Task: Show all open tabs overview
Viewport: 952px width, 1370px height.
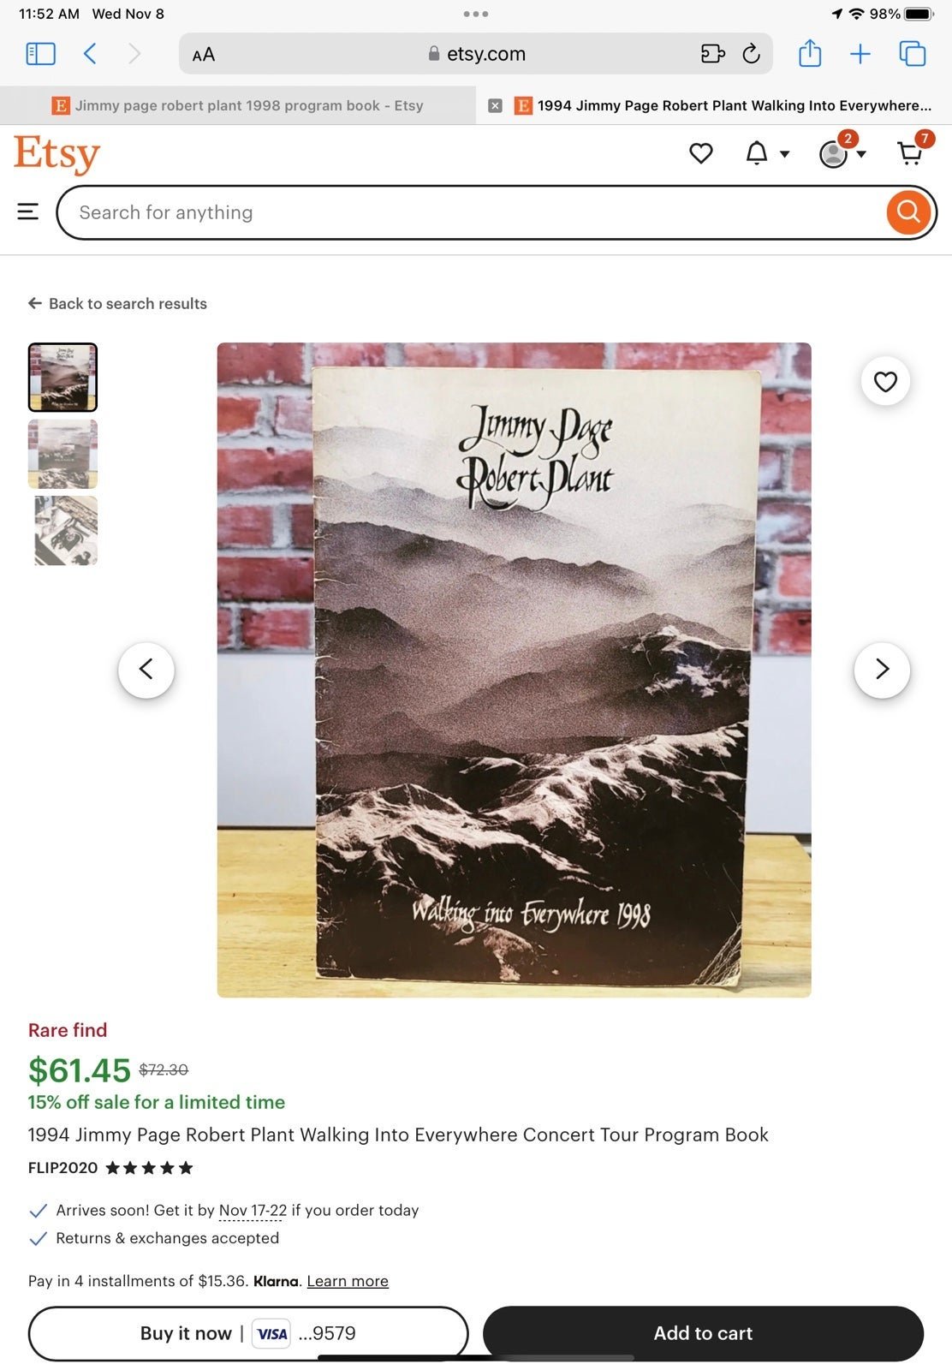Action: pyautogui.click(x=912, y=54)
